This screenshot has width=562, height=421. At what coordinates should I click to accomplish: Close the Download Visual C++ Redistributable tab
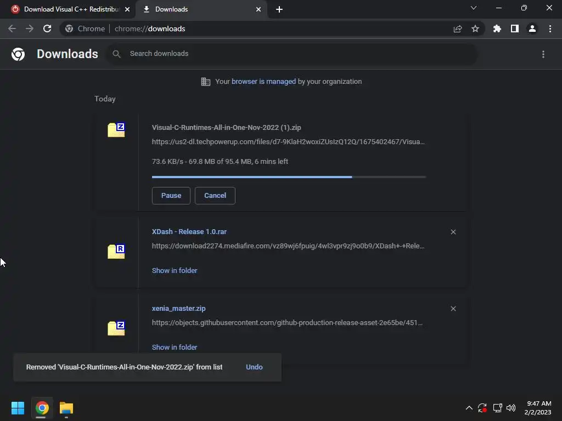click(127, 9)
